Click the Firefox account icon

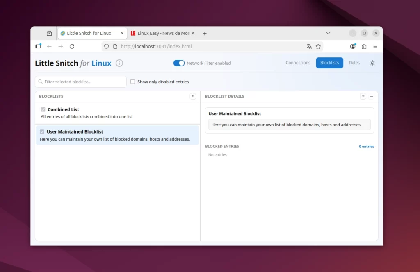click(353, 46)
